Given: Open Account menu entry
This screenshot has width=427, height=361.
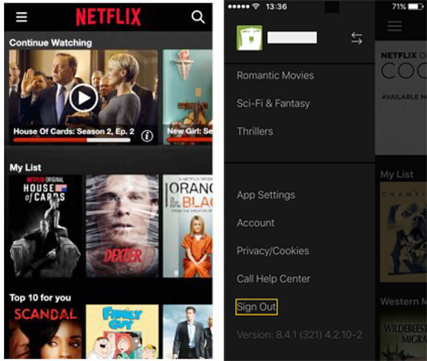Looking at the screenshot, I should click(x=256, y=223).
